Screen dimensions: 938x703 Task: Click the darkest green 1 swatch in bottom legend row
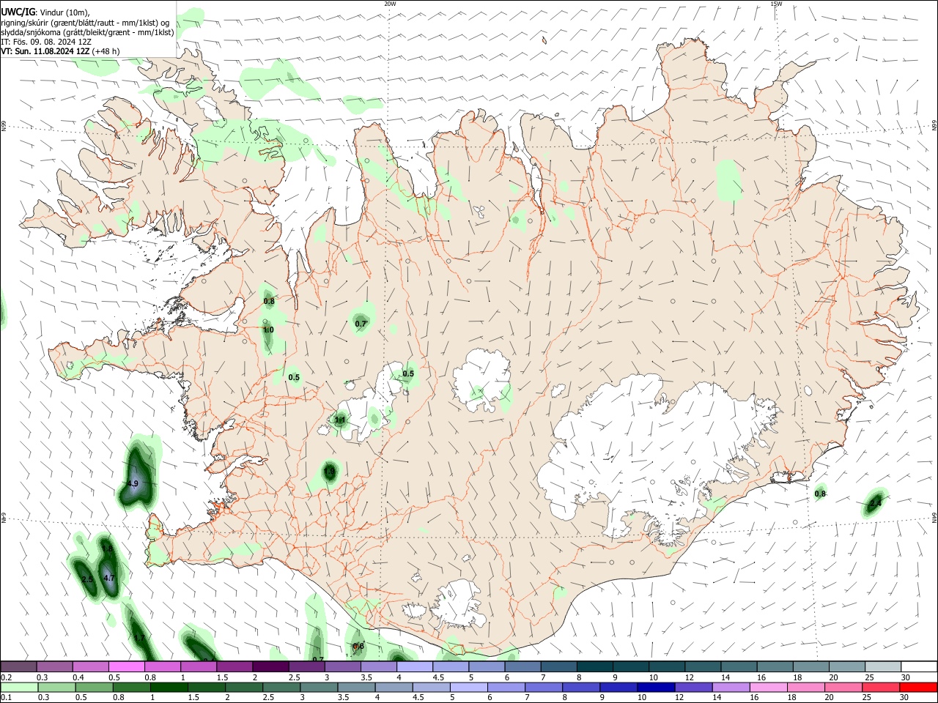click(x=169, y=687)
